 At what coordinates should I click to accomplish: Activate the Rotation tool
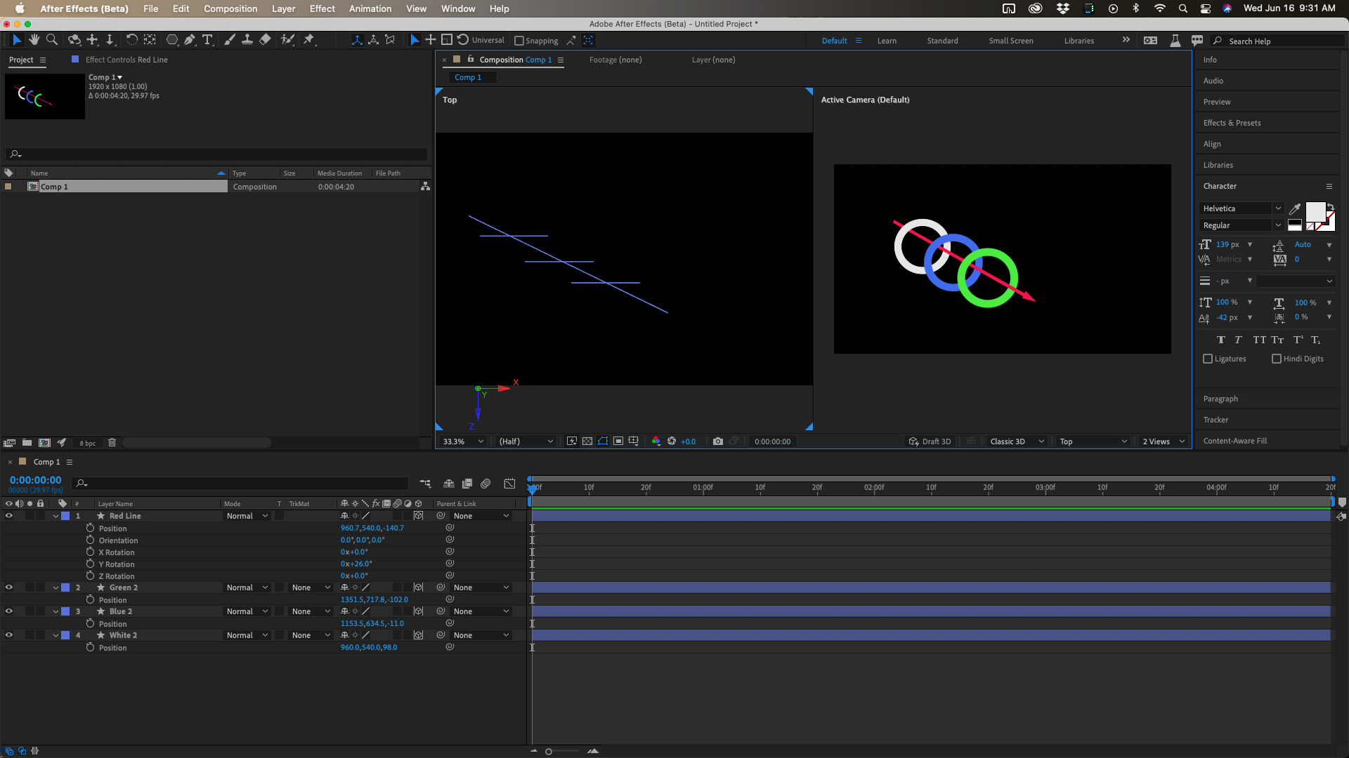(132, 40)
